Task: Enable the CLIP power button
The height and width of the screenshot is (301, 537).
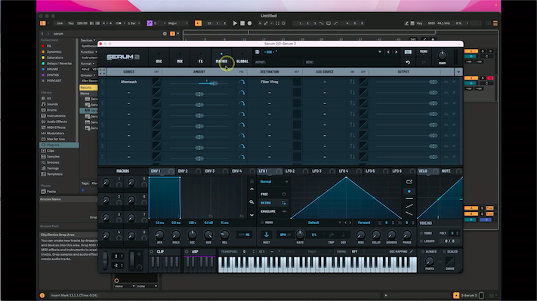Action: (x=152, y=252)
